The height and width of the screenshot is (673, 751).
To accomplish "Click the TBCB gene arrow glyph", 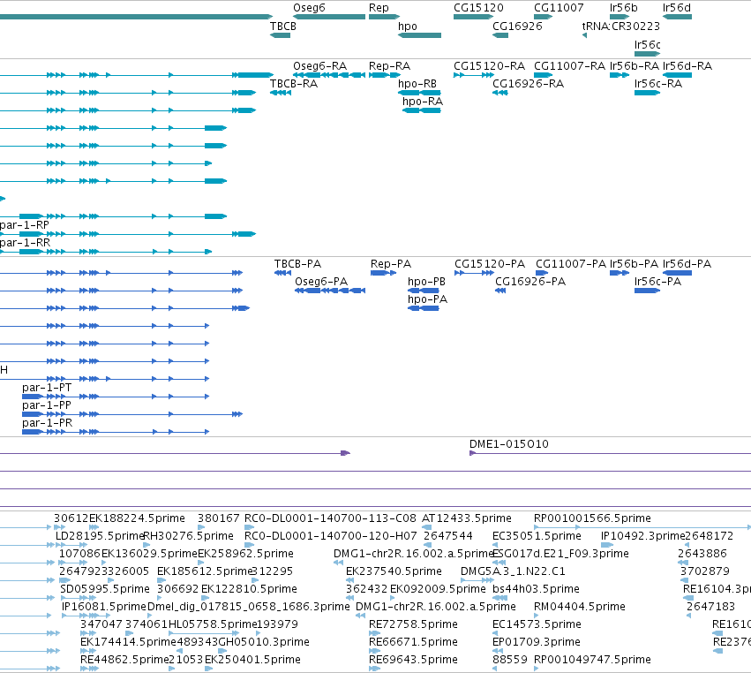I will click(280, 35).
